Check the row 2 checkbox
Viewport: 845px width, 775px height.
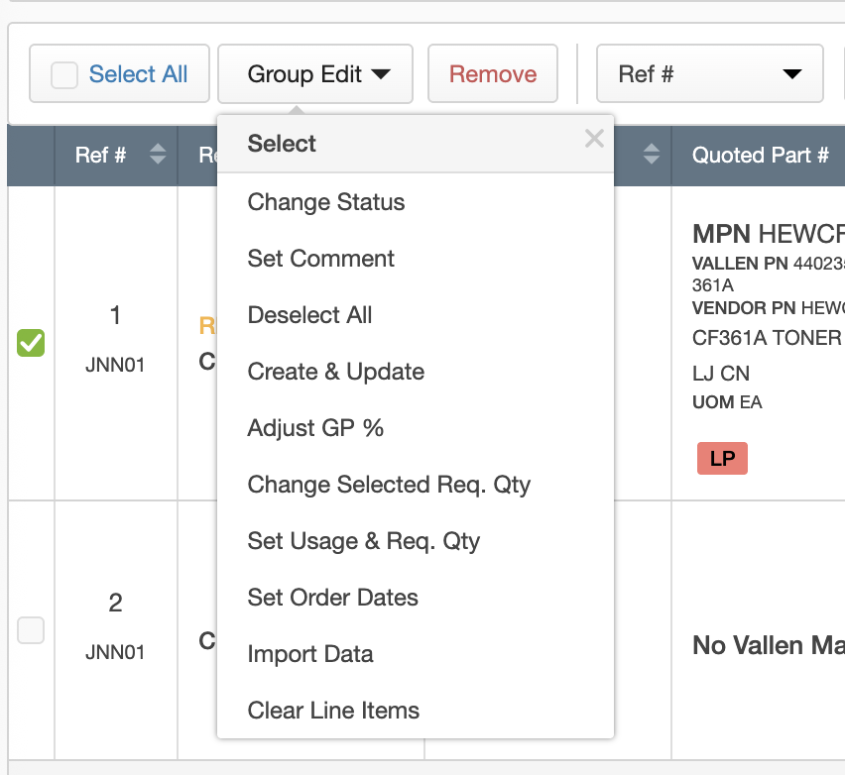pyautogui.click(x=31, y=629)
